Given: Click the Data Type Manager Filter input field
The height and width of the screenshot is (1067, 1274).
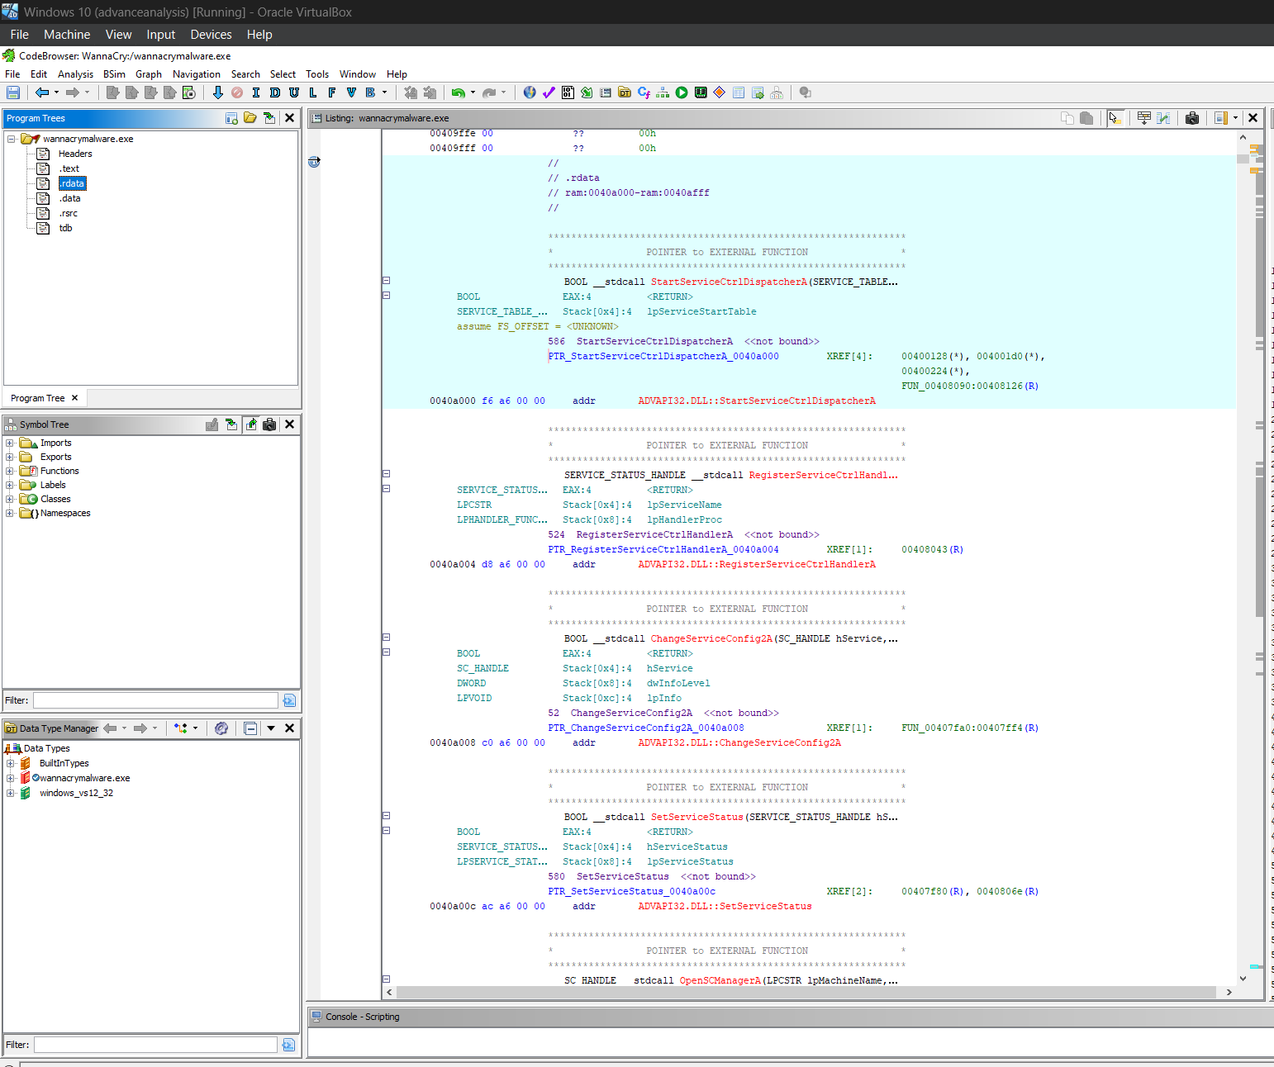Looking at the screenshot, I should pos(155,1045).
